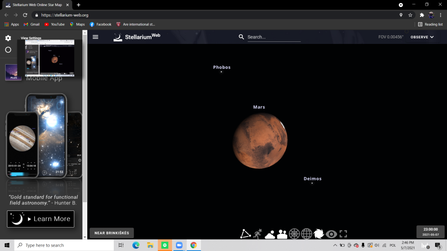Toggle landscape visibility icon

pos(282,234)
